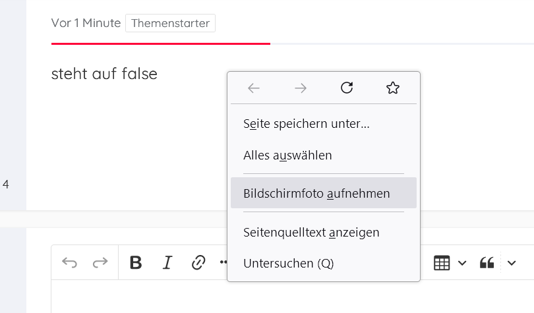Choose 'Alles auswählen' from context menu
534x313 pixels.
287,156
